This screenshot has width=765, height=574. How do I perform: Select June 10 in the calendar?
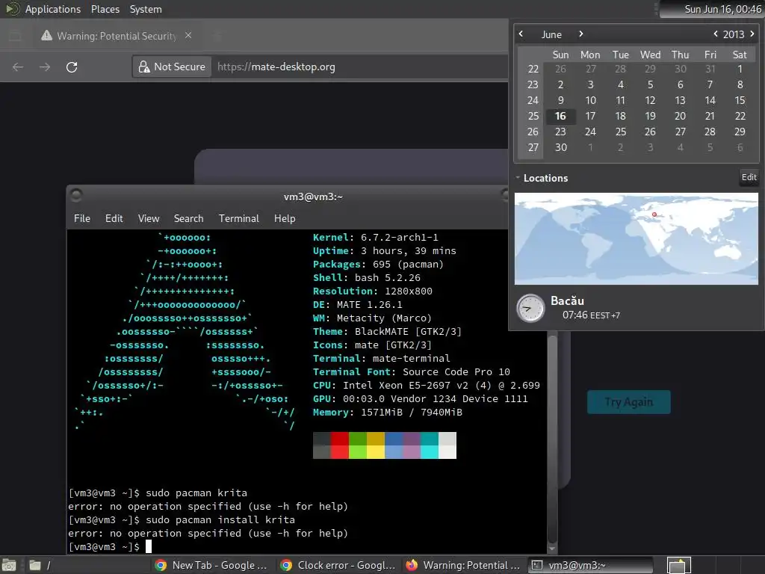coord(590,100)
